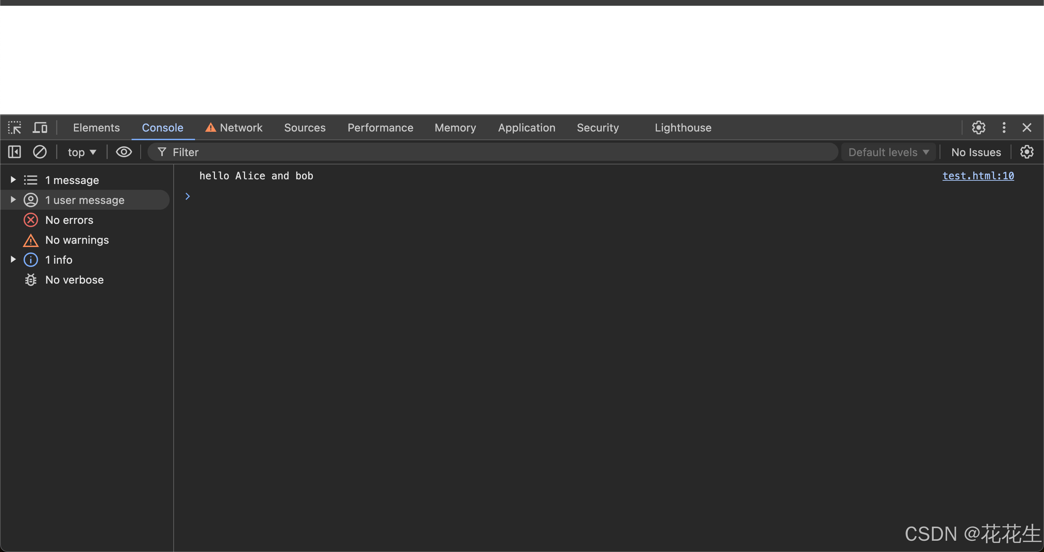Open DevTools settings gear in tab bar

(978, 128)
